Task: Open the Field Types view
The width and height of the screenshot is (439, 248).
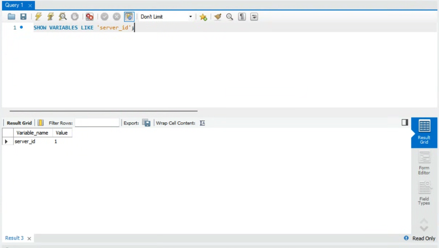Action: pos(424,193)
